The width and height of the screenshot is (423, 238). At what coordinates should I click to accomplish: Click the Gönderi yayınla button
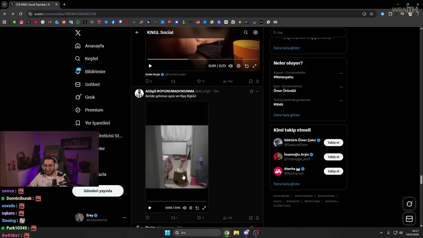click(98, 191)
